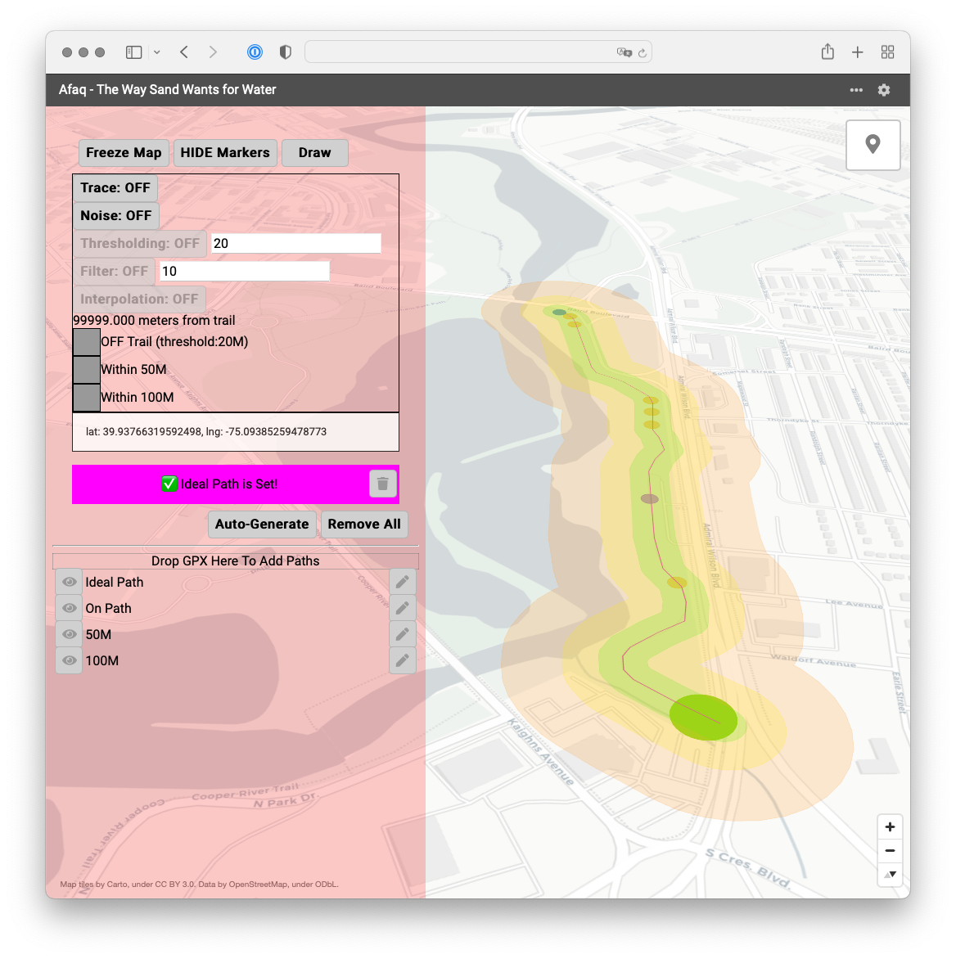
Task: Toggle Interpolation: OFF
Action: pos(139,299)
